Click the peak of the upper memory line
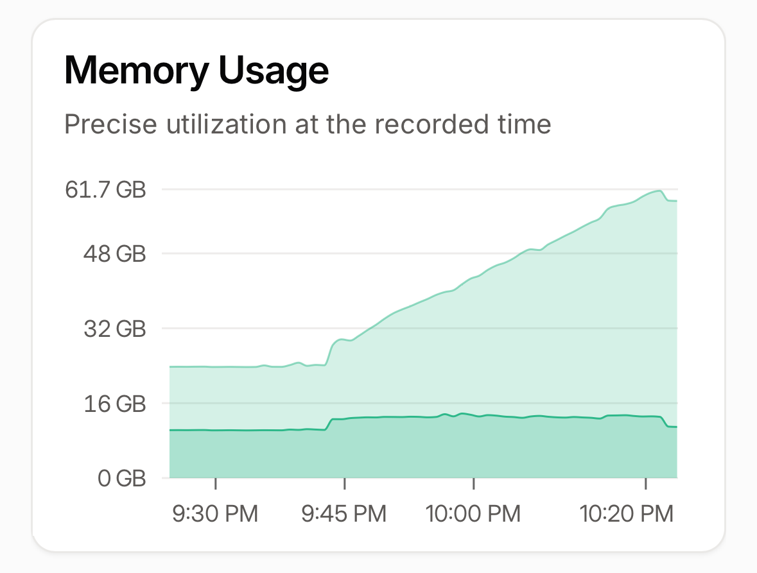This screenshot has height=573, width=757. pyautogui.click(x=659, y=191)
